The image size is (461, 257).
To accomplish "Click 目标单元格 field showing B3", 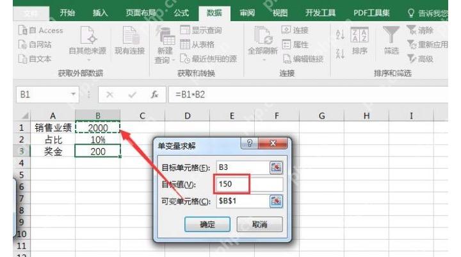I will coord(243,167).
